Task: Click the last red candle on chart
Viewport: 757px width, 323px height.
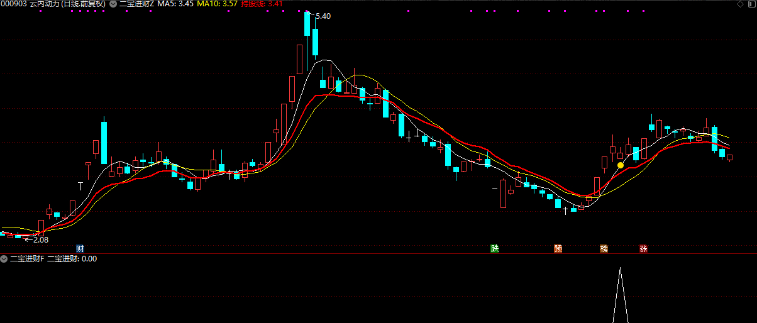Action: pyautogui.click(x=730, y=158)
